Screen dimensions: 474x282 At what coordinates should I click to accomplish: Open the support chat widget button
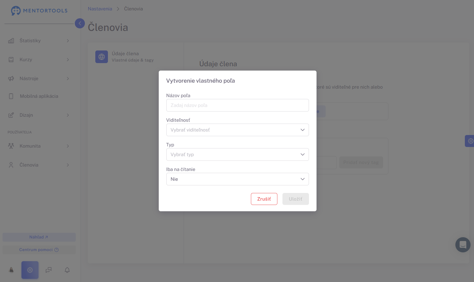coord(463,245)
